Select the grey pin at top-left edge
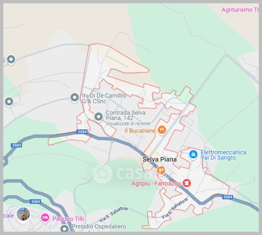262x235 pixels. [11, 60]
